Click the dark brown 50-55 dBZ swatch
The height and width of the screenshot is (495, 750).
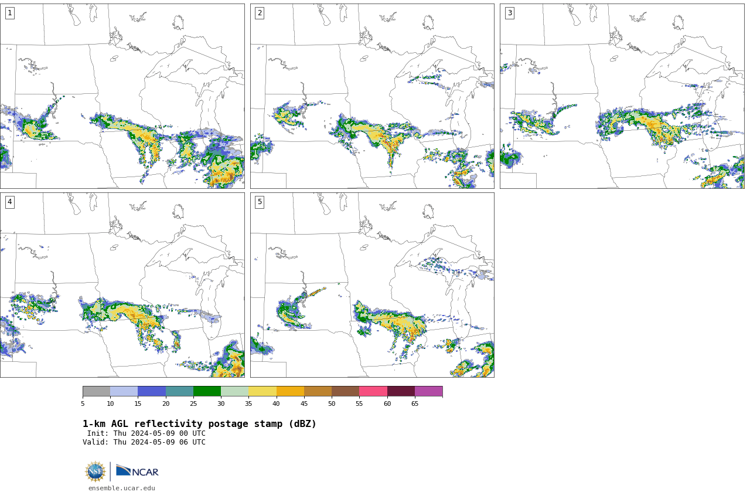[x=346, y=391]
